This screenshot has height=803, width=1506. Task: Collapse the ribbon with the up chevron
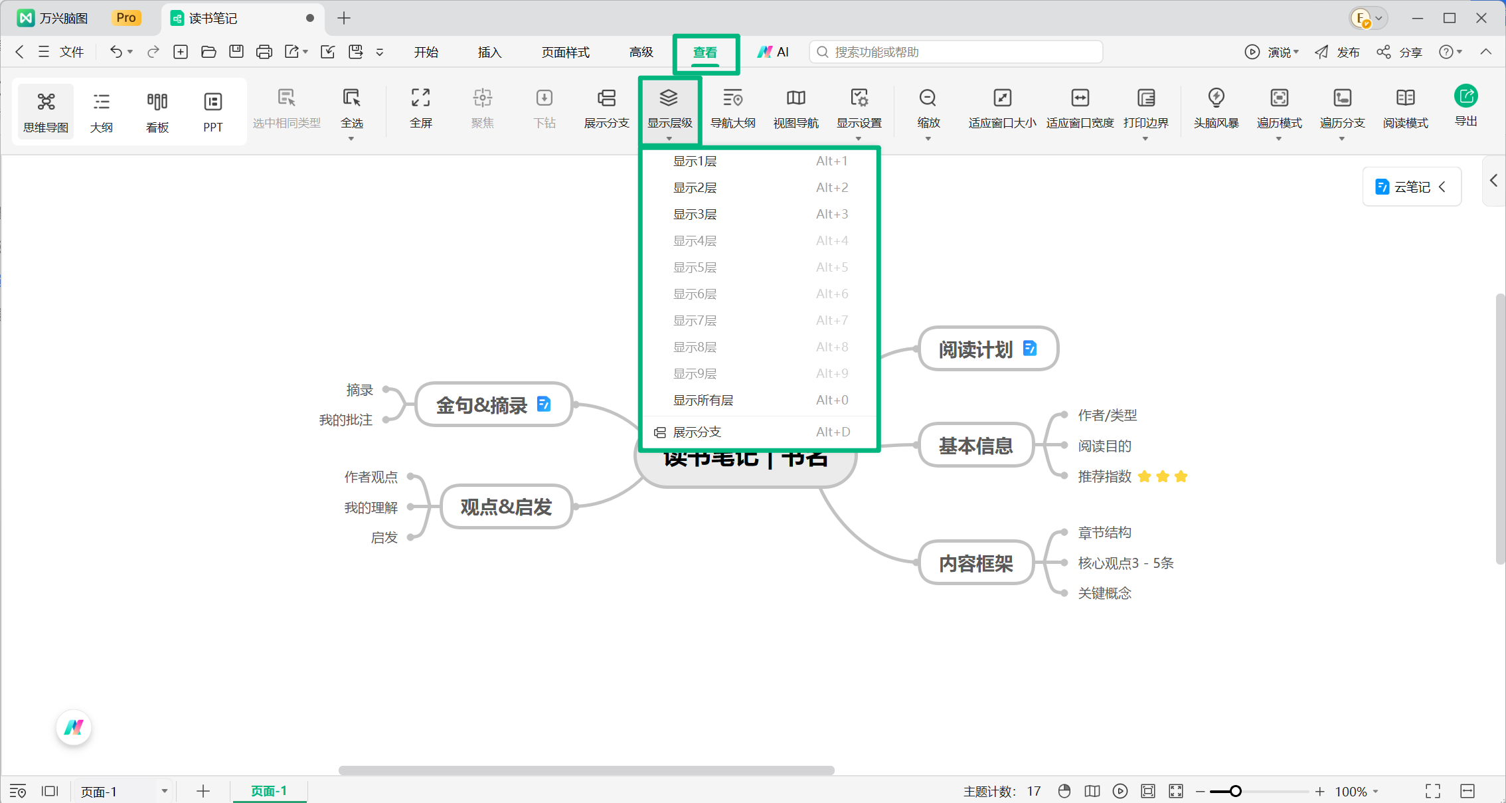click(x=1486, y=52)
